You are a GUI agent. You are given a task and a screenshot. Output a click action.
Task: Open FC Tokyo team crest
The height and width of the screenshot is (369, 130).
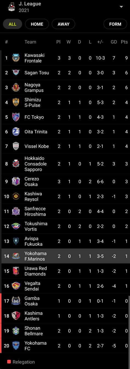coord(16,117)
